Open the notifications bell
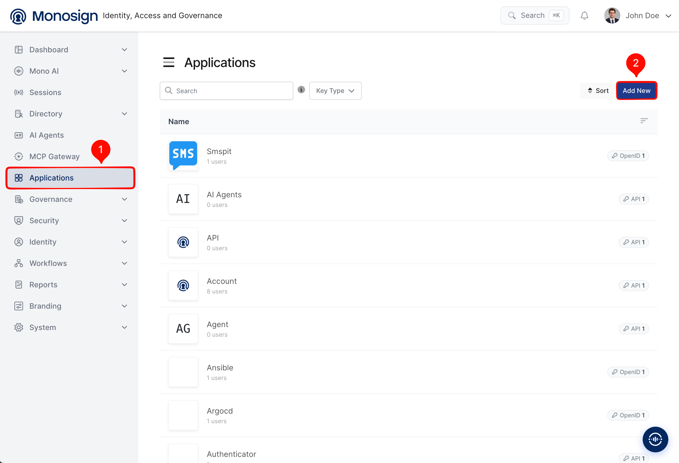The image size is (679, 463). [584, 15]
